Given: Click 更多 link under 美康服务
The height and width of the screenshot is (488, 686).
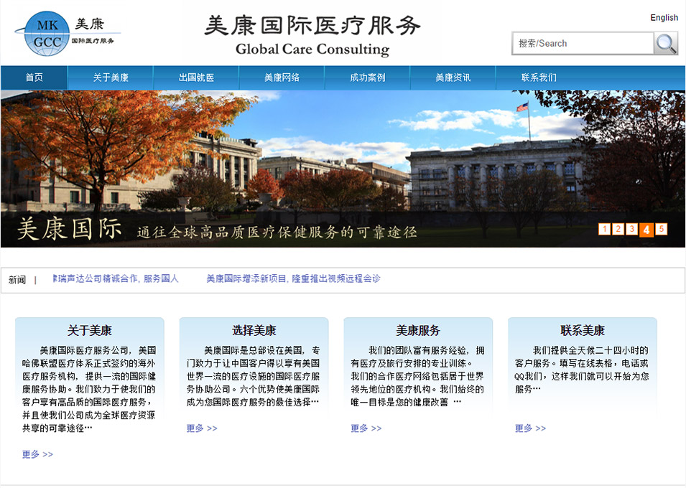Looking at the screenshot, I should coord(366,428).
